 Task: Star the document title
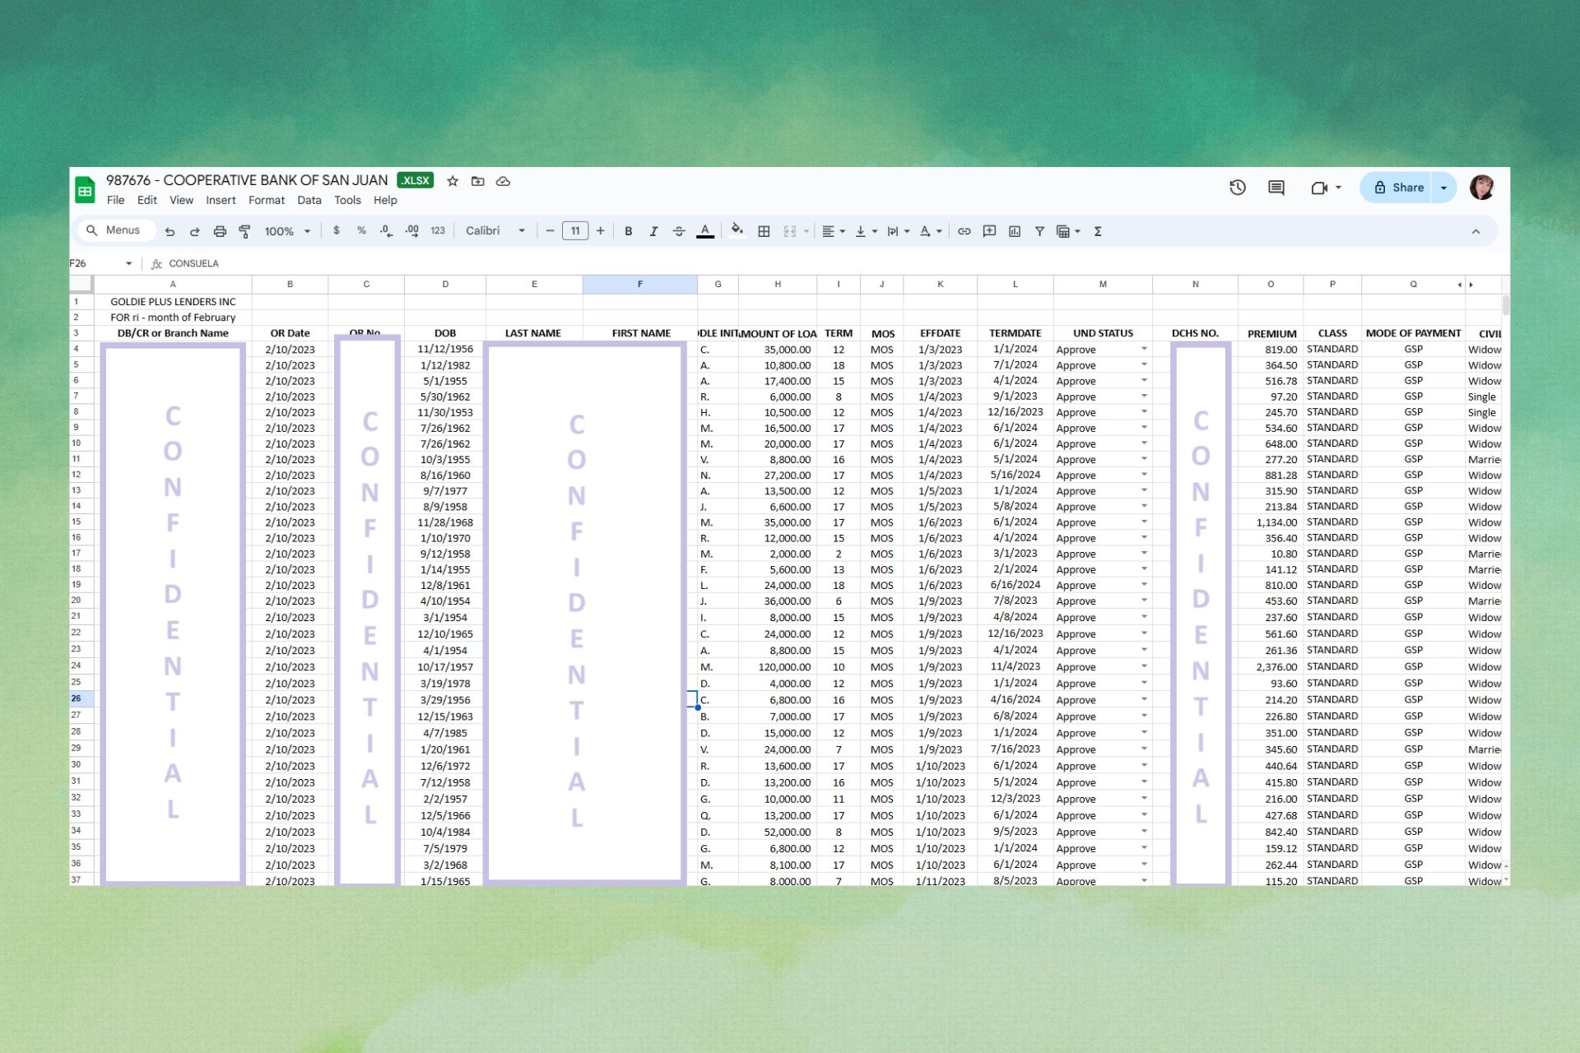(x=453, y=181)
